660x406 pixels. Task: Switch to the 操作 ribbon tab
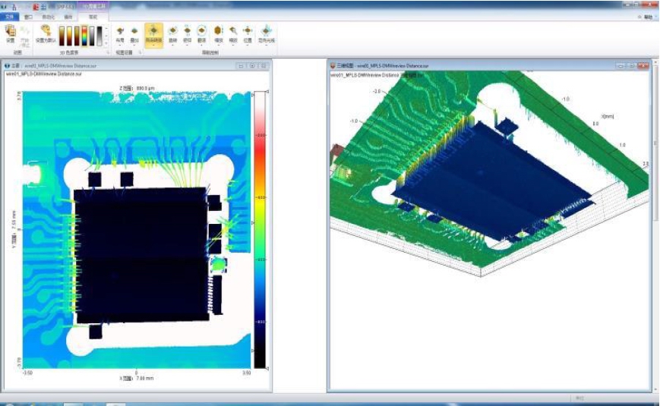coord(68,17)
